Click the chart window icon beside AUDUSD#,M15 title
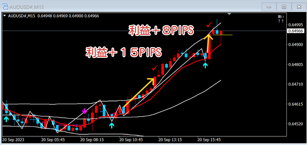The image size is (307, 145). coord(5,7)
